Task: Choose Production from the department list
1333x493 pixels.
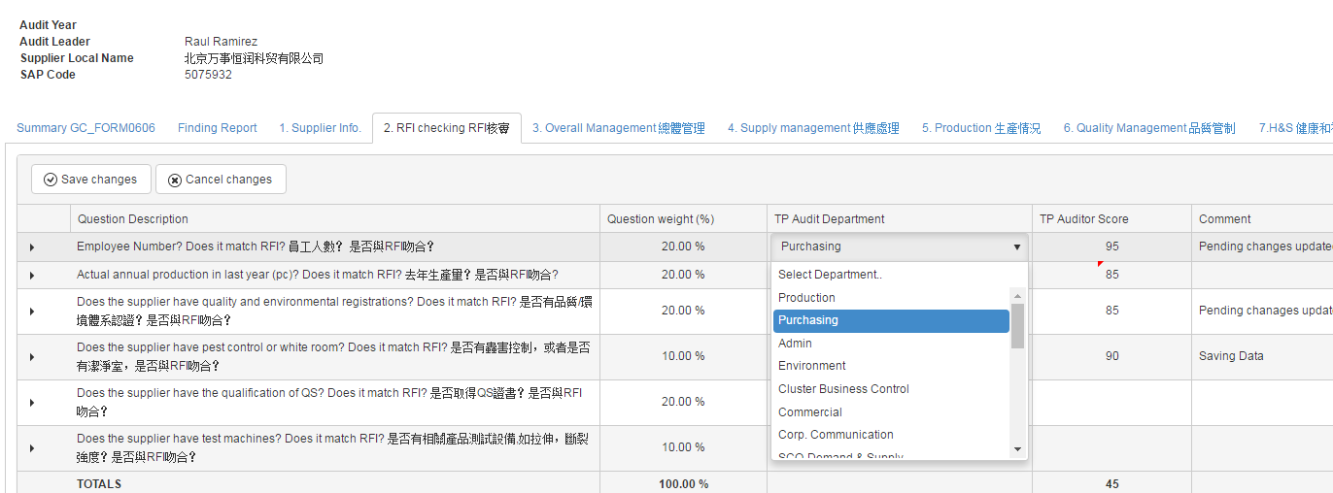Action: pyautogui.click(x=806, y=298)
